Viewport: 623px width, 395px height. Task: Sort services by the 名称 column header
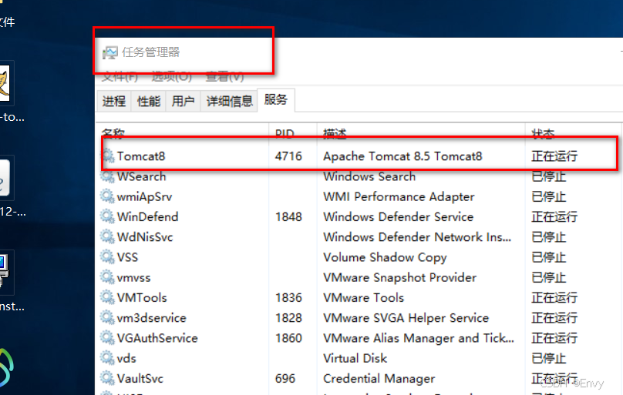(113, 134)
